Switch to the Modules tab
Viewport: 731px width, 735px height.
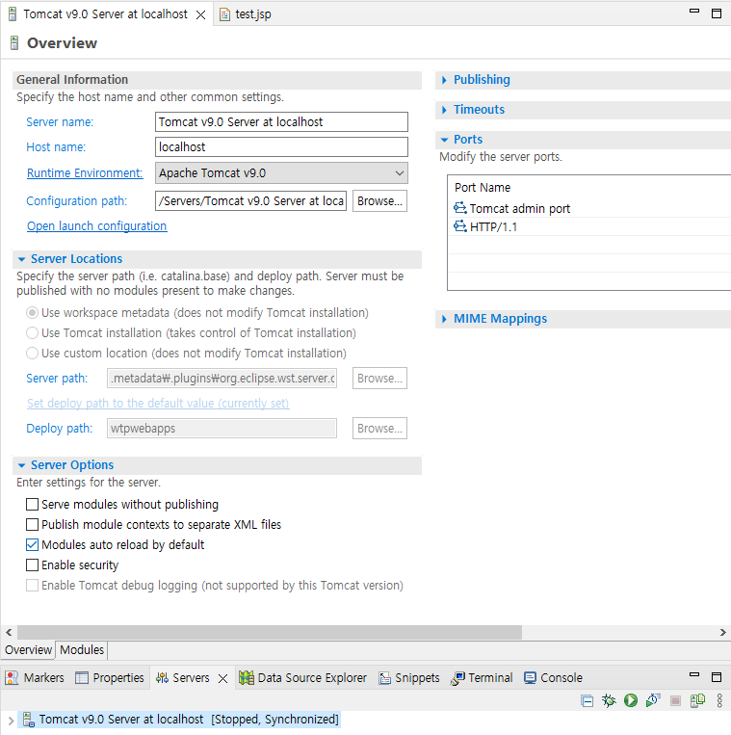(82, 650)
